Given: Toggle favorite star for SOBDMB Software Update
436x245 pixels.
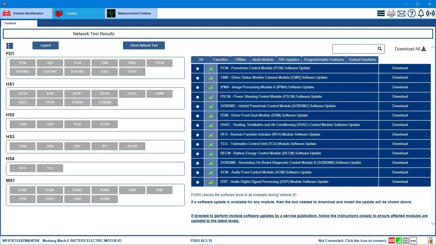Looking at the screenshot, I should tap(198, 163).
